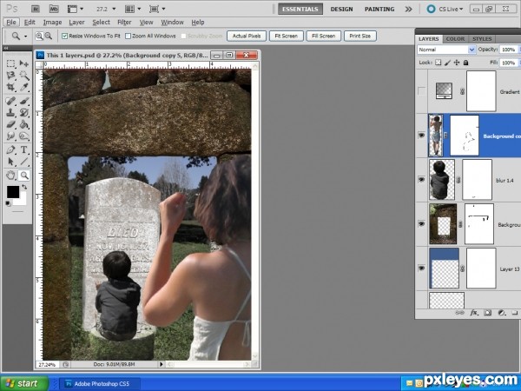Select the Rectangular Marquee tool
The height and width of the screenshot is (391, 521).
(10, 63)
